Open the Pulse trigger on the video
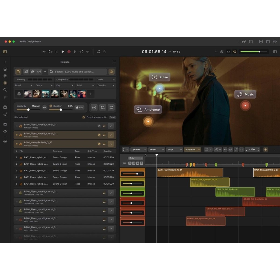280x280 pixels. tap(160, 77)
